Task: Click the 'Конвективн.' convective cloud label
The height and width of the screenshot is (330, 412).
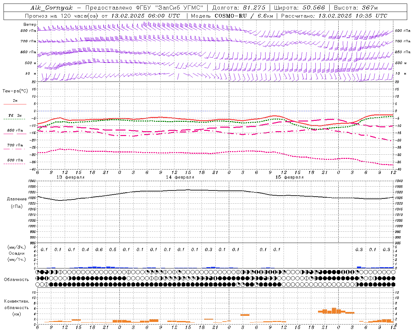Action: pos(16,301)
